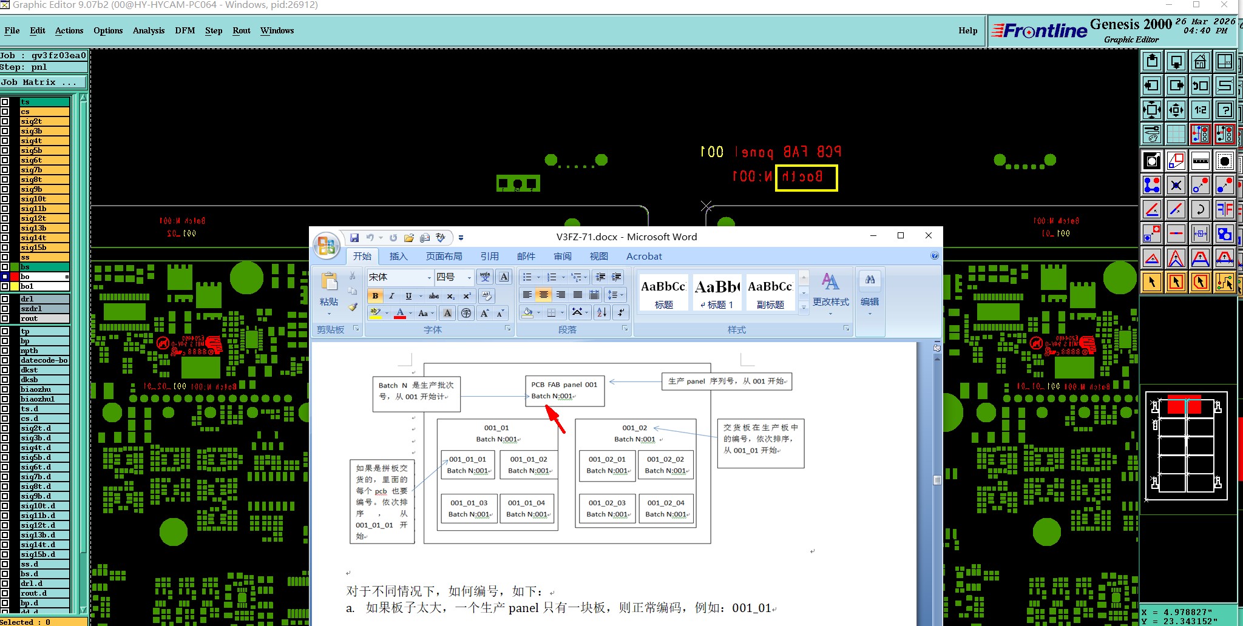Click 更改样式 button in Word
This screenshot has height=626, width=1243.
pos(831,295)
